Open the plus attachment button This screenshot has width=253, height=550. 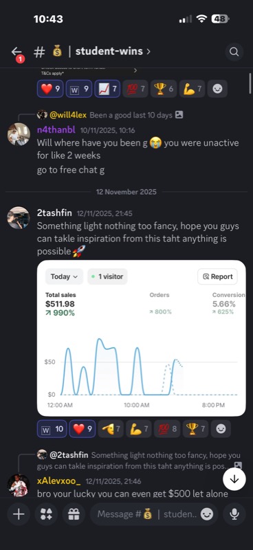click(x=19, y=514)
